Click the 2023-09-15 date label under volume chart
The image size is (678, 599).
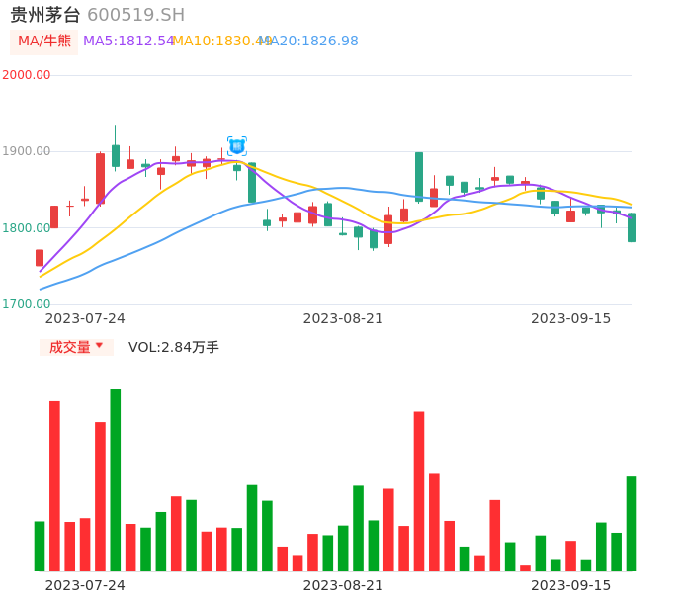coord(571,585)
